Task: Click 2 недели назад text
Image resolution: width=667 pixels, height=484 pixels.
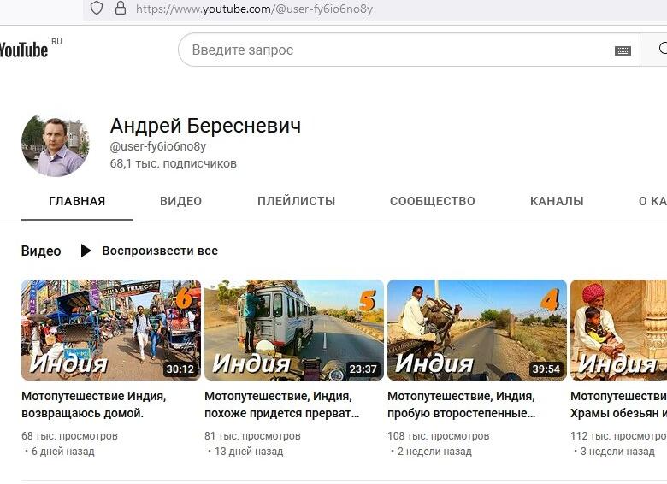Action: 434,452
